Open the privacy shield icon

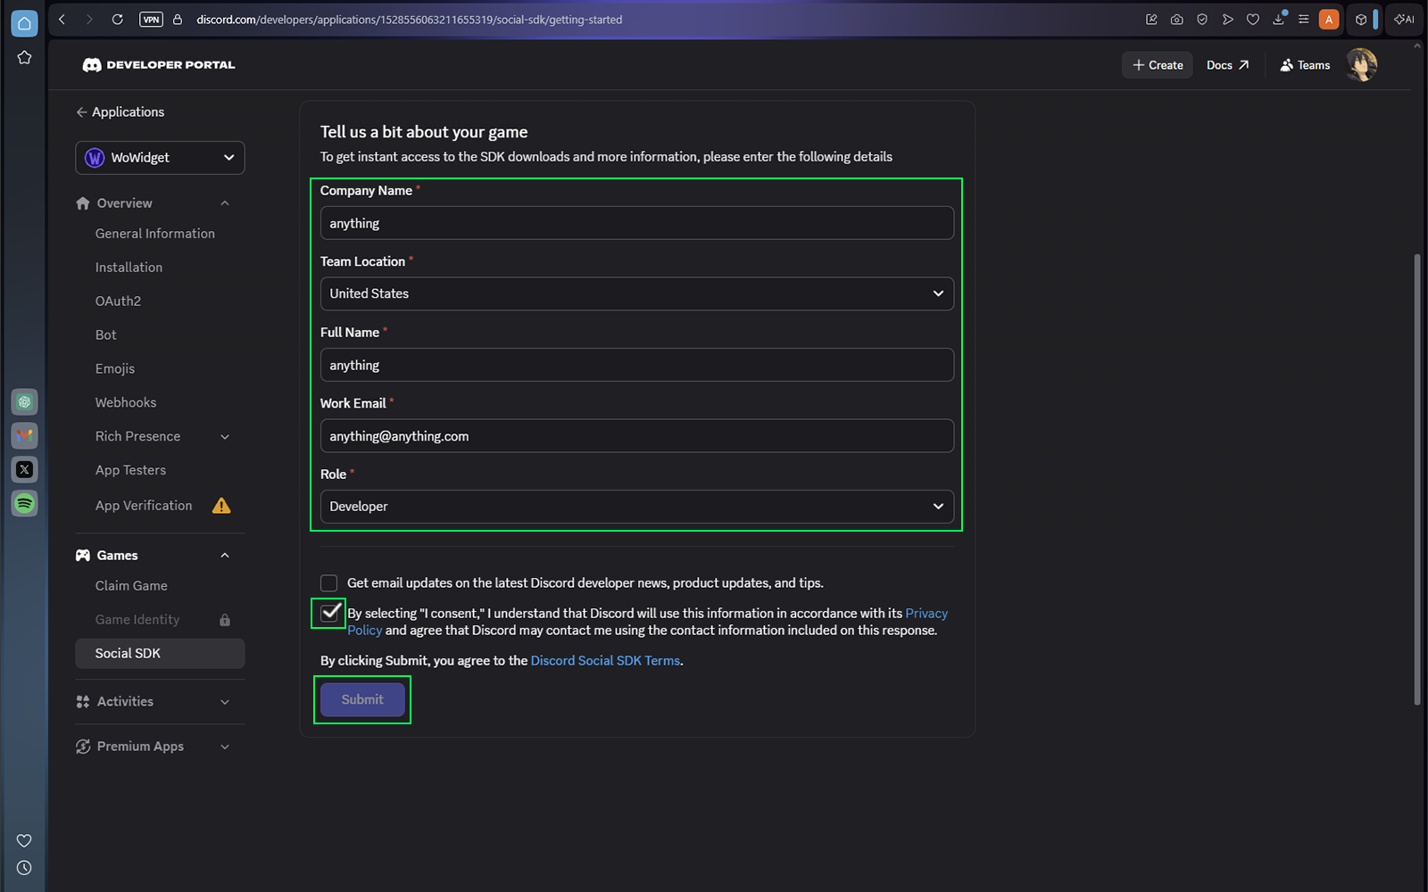(x=1202, y=19)
